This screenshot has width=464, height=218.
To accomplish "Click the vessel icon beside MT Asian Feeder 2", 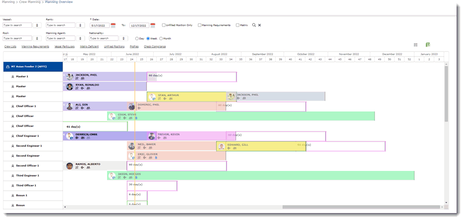I will 7,66.
